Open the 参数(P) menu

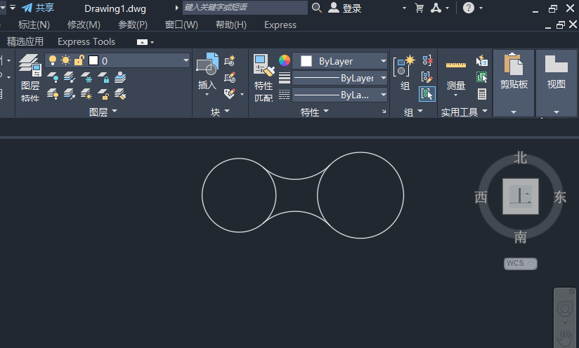pyautogui.click(x=133, y=25)
